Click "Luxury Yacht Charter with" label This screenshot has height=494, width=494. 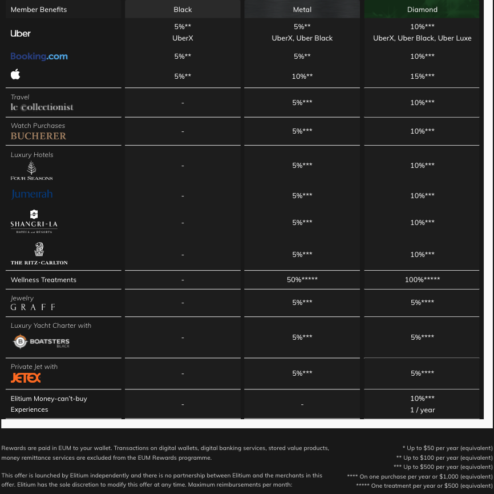coord(51,326)
